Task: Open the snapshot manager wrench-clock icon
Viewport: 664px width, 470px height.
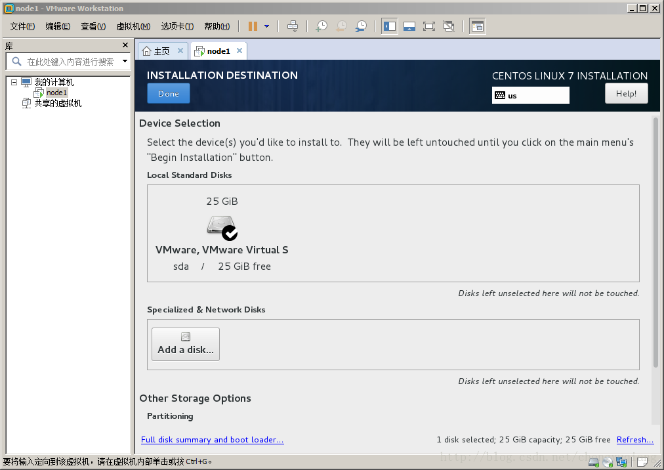Action: 362,26
